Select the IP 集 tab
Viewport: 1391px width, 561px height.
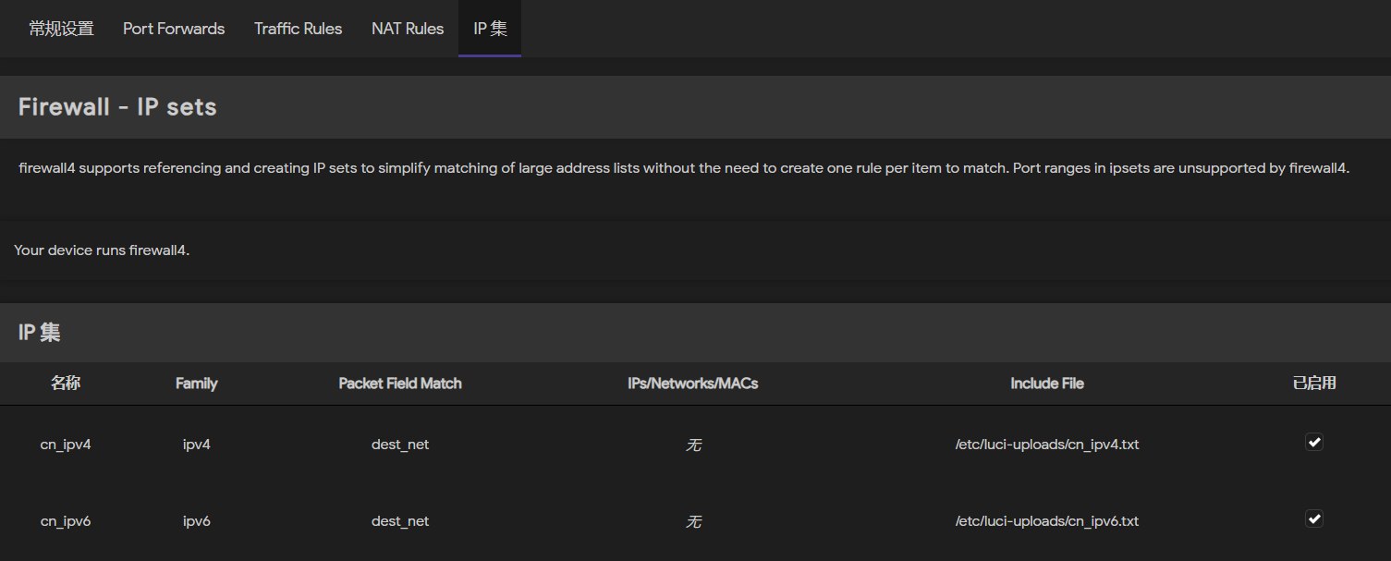[490, 29]
